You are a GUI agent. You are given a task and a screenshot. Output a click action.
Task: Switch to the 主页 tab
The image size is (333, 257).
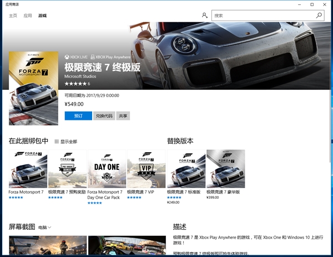[x=13, y=16]
